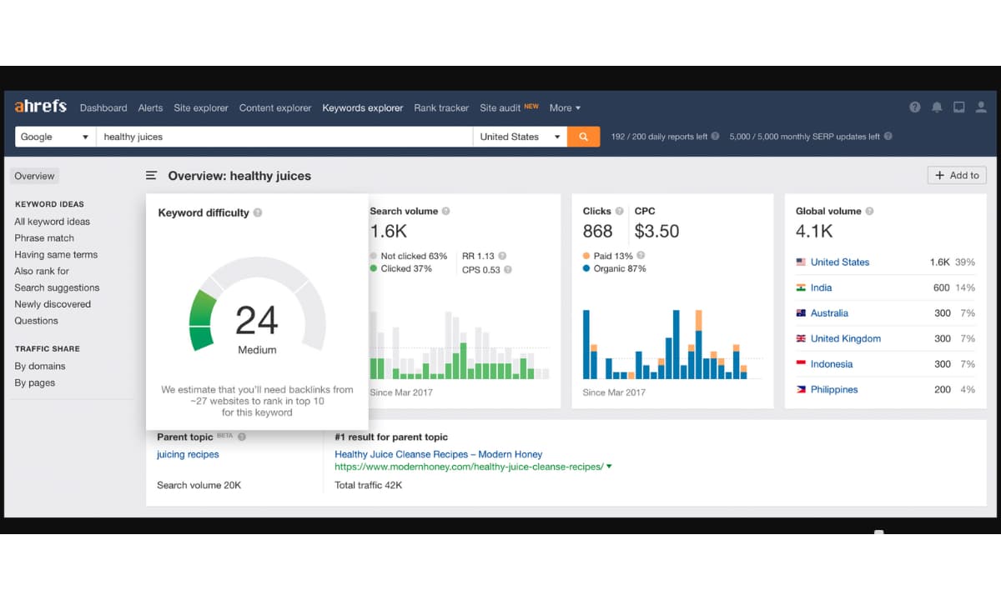This screenshot has height=600, width=1001.
Task: Open Rank tracker from top navigation
Action: tap(441, 107)
